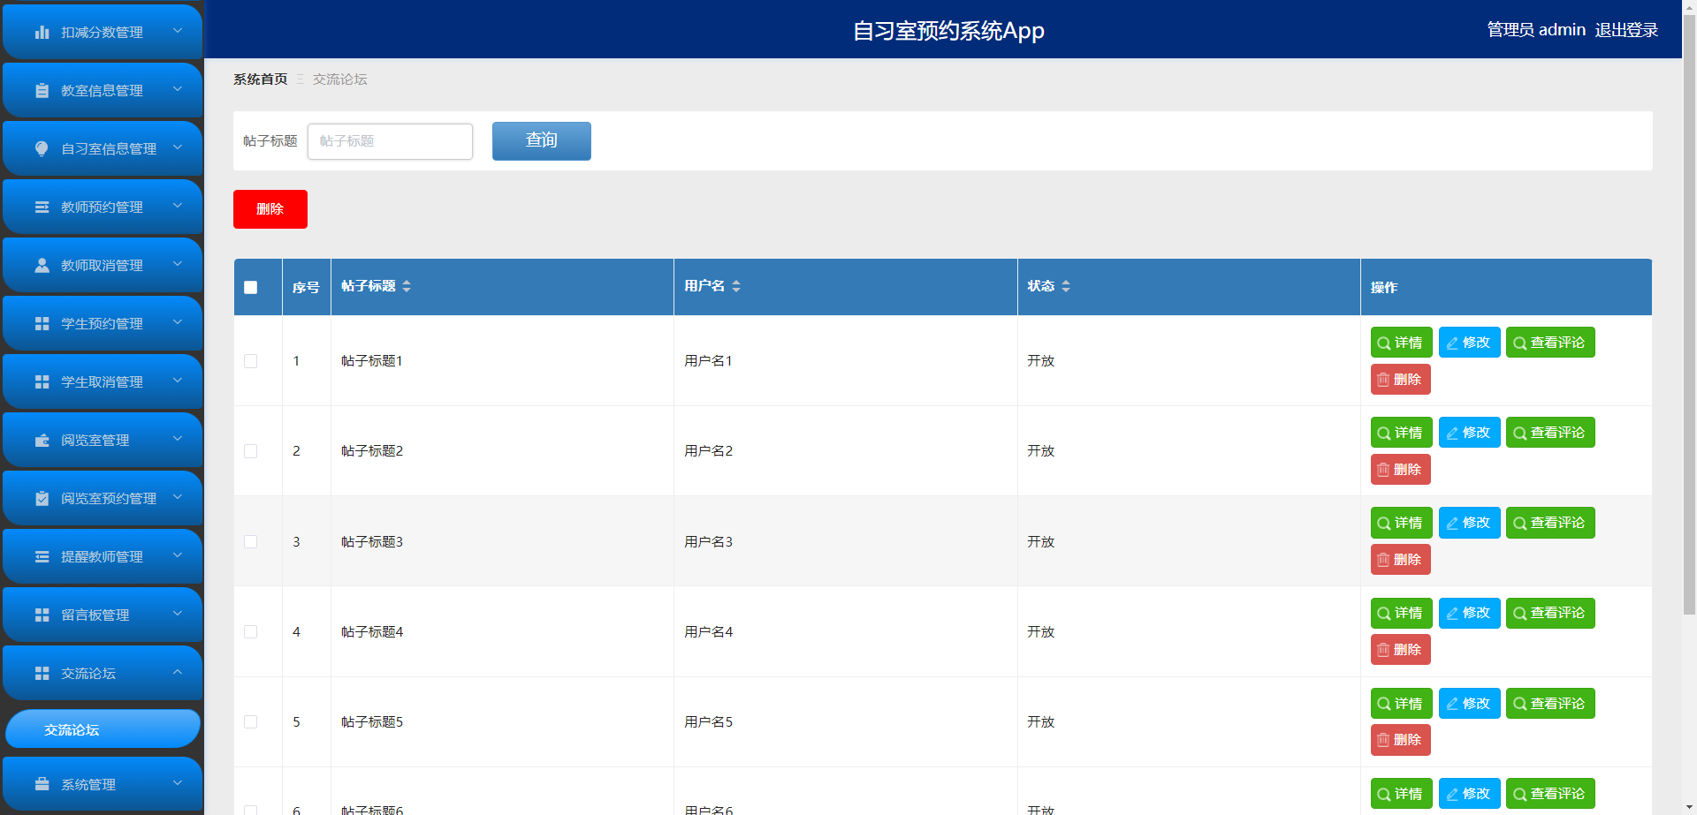Collapse the 交流论坛 sidebar section chevron

click(178, 673)
